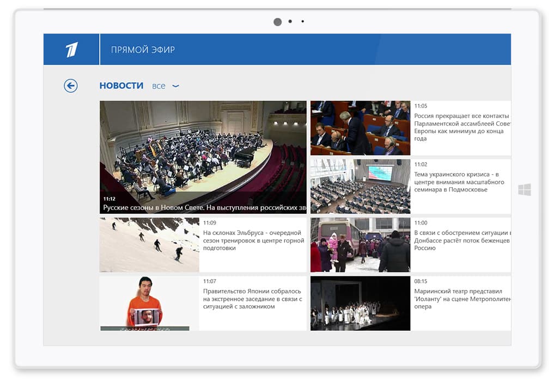The width and height of the screenshot is (554, 383).
Task: Open the ПРЯМОЙ ЭФИР section
Action: tap(143, 50)
